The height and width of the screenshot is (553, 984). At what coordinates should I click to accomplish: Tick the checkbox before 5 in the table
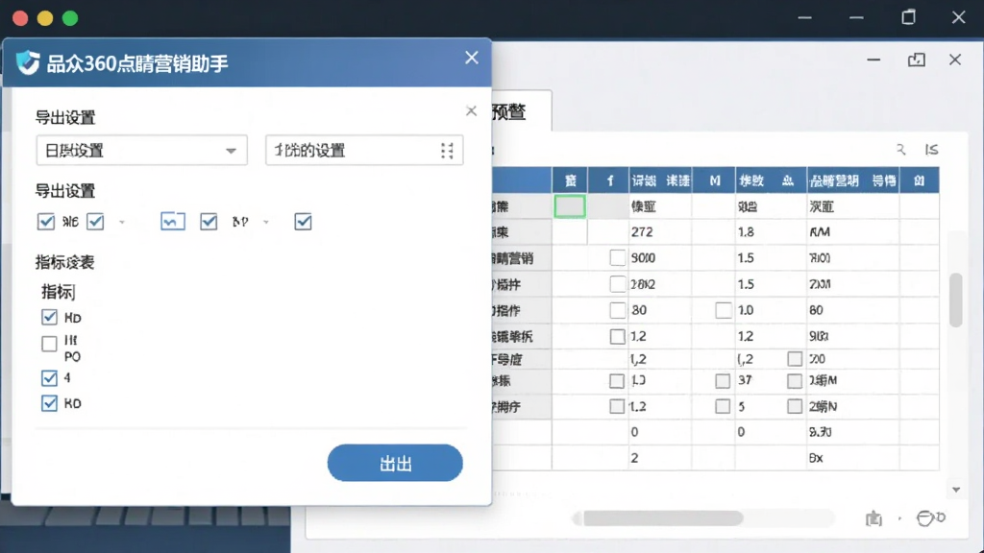coord(723,406)
